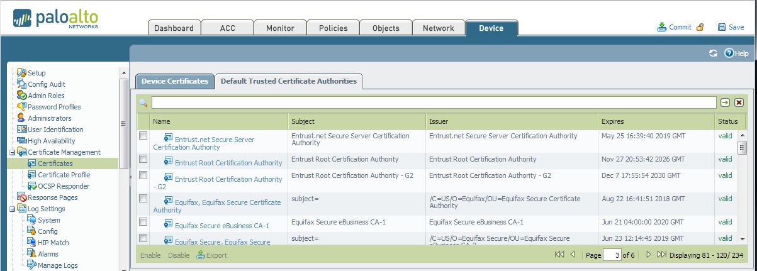Click the page number field
The height and width of the screenshot is (271, 757).
point(612,255)
